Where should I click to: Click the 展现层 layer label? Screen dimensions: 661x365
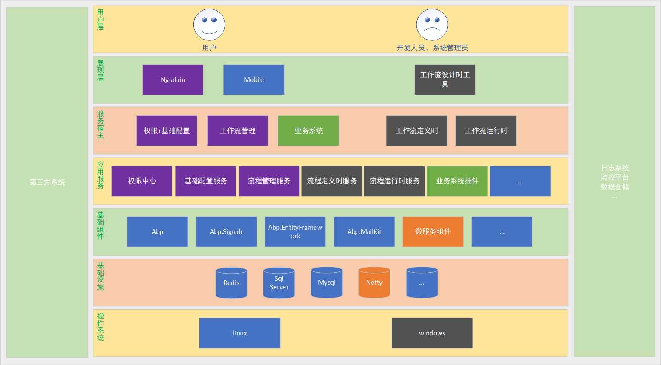click(100, 70)
